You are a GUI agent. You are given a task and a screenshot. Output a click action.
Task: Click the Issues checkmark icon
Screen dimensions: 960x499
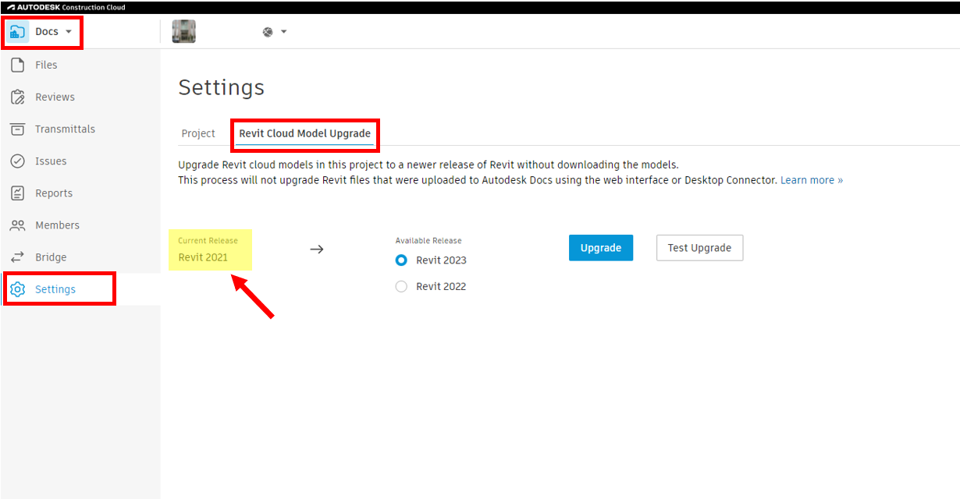point(17,161)
